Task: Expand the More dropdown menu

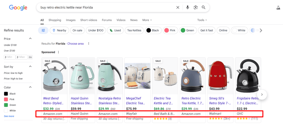Action: 147,20
